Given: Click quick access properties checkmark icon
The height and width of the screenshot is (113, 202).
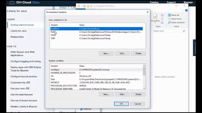Looking at the screenshot, I should click(84, 6).
